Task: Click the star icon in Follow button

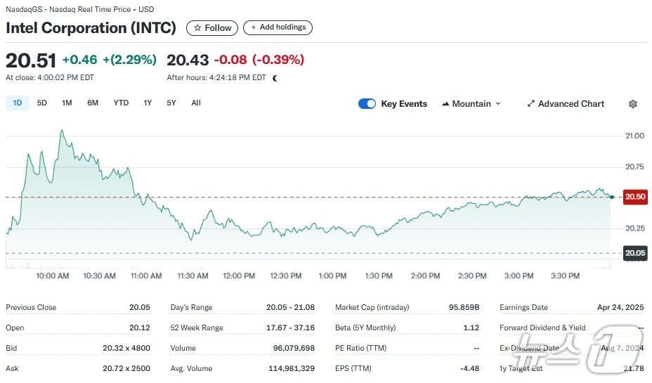Action: tap(197, 28)
